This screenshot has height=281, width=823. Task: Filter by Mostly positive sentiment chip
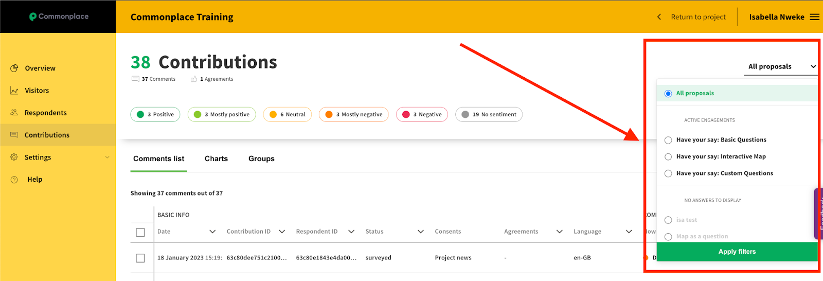coord(222,114)
